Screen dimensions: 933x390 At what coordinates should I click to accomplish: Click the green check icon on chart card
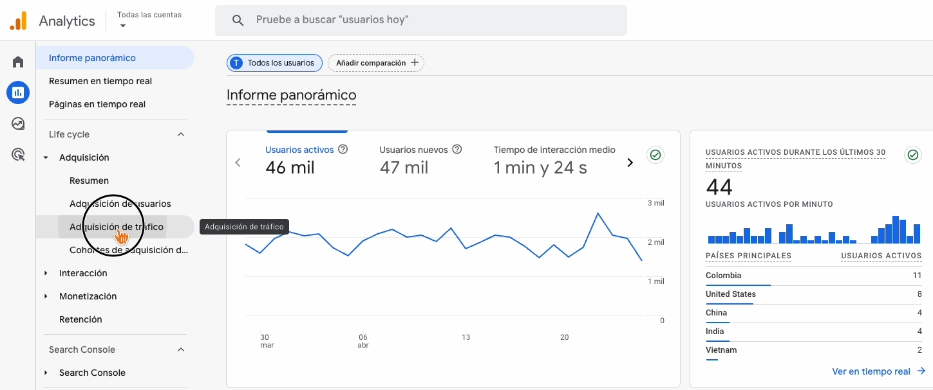tap(655, 155)
